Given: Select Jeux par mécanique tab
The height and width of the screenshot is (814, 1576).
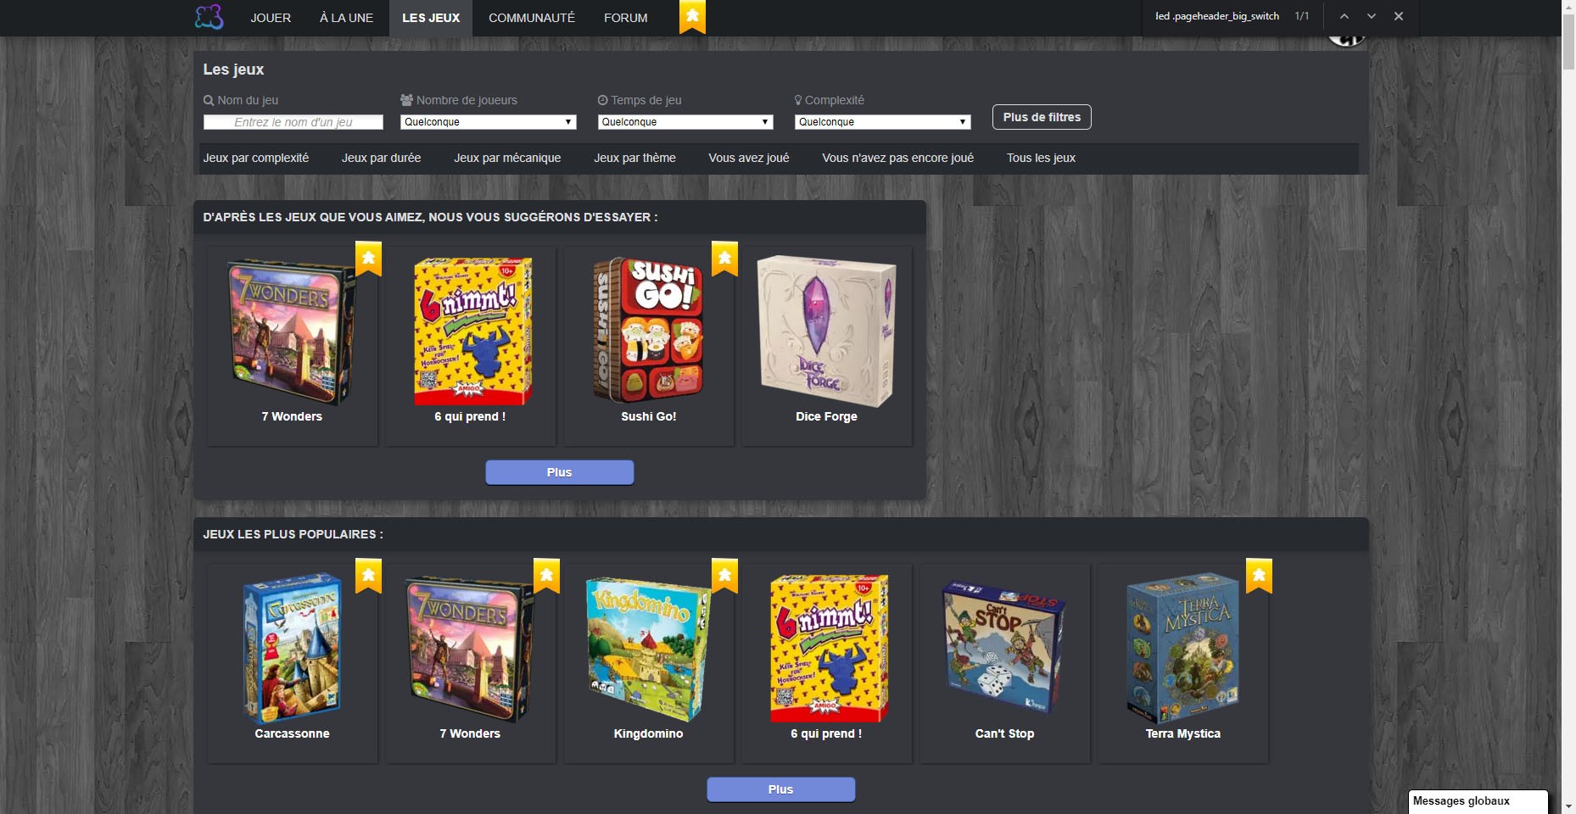Looking at the screenshot, I should [x=507, y=158].
